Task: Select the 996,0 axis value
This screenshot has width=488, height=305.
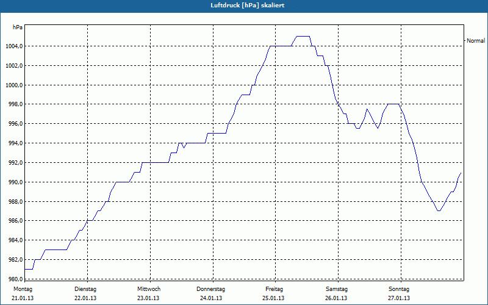Action: [15, 124]
